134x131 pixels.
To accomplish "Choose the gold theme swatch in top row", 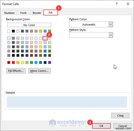I will pyautogui.click(x=41, y=31).
